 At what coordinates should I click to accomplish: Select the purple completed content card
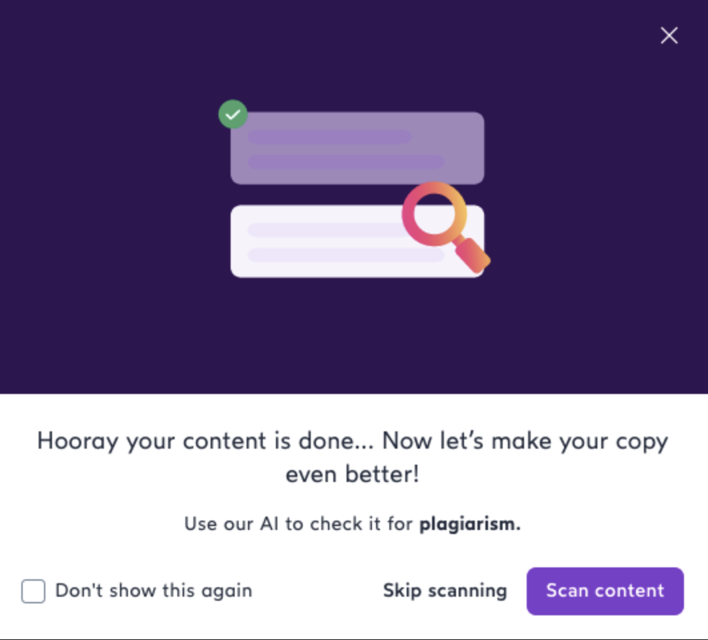[x=357, y=148]
